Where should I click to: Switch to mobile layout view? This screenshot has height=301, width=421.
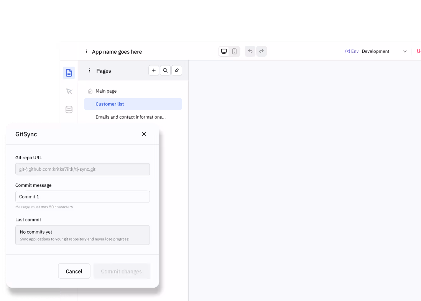coord(234,51)
